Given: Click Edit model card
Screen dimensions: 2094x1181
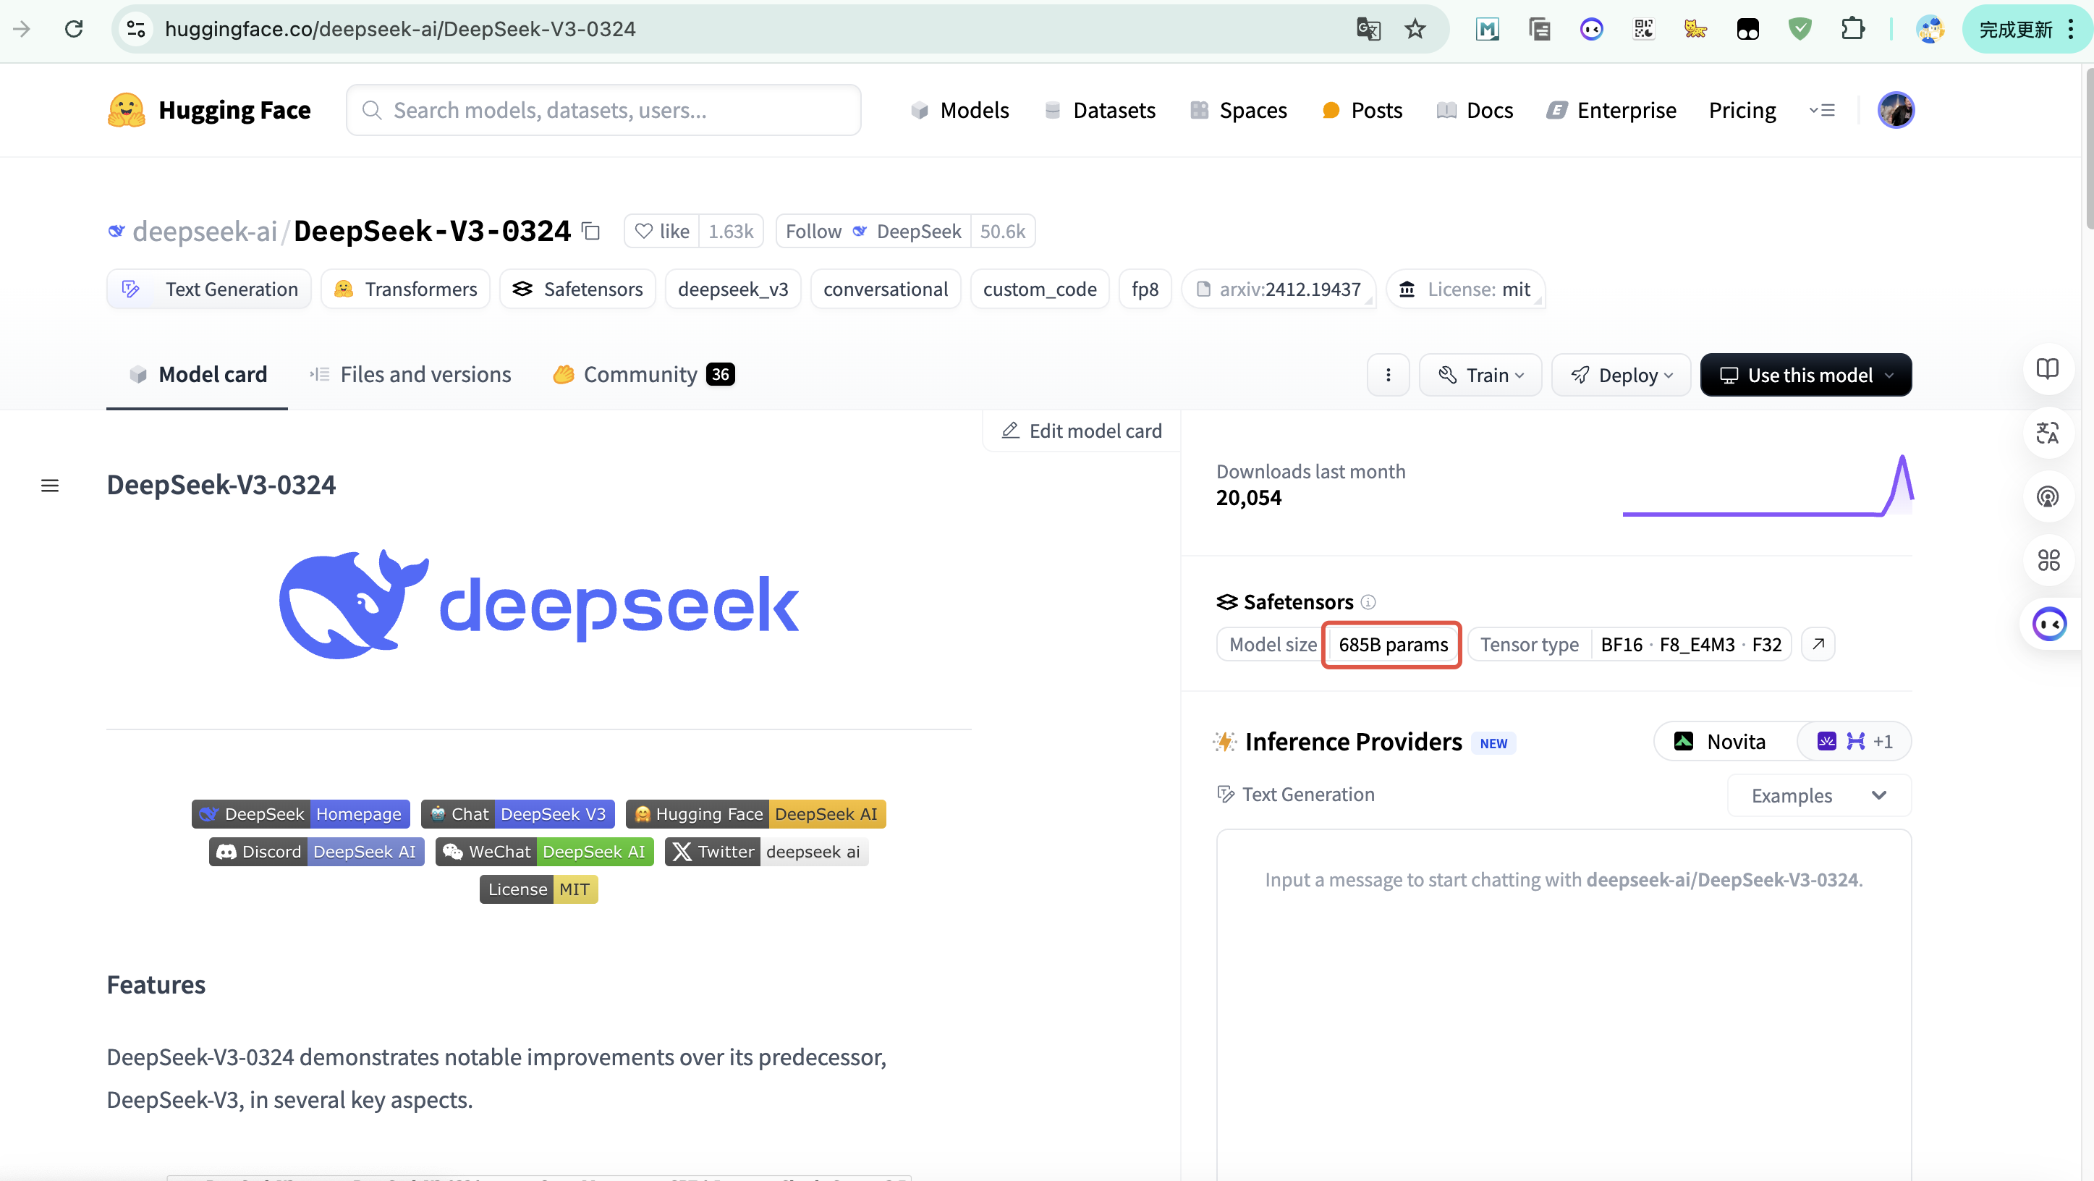Looking at the screenshot, I should [1081, 431].
